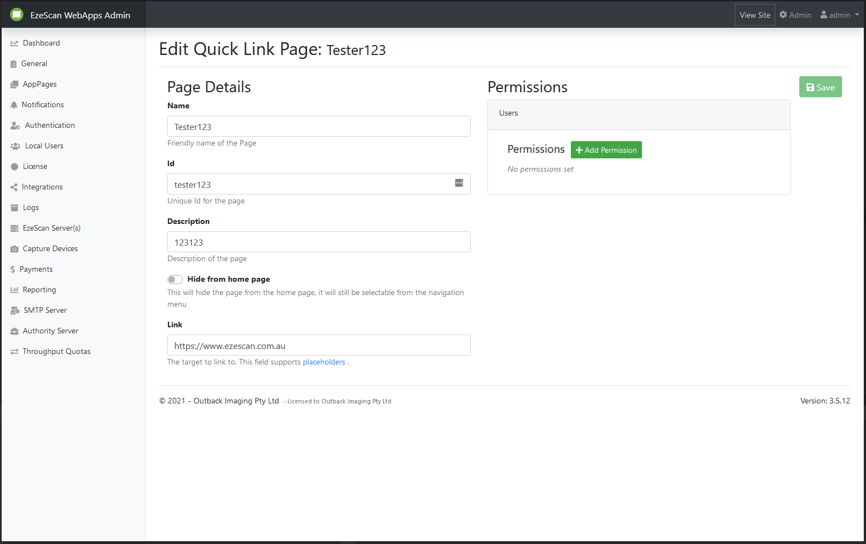This screenshot has width=866, height=544.
Task: Click into the Link URL field
Action: [318, 345]
